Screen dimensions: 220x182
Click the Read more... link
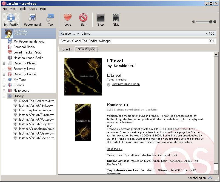pos(115,149)
